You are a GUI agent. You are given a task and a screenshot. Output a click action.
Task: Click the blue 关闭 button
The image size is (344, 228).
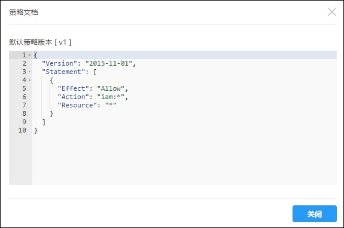pyautogui.click(x=314, y=214)
